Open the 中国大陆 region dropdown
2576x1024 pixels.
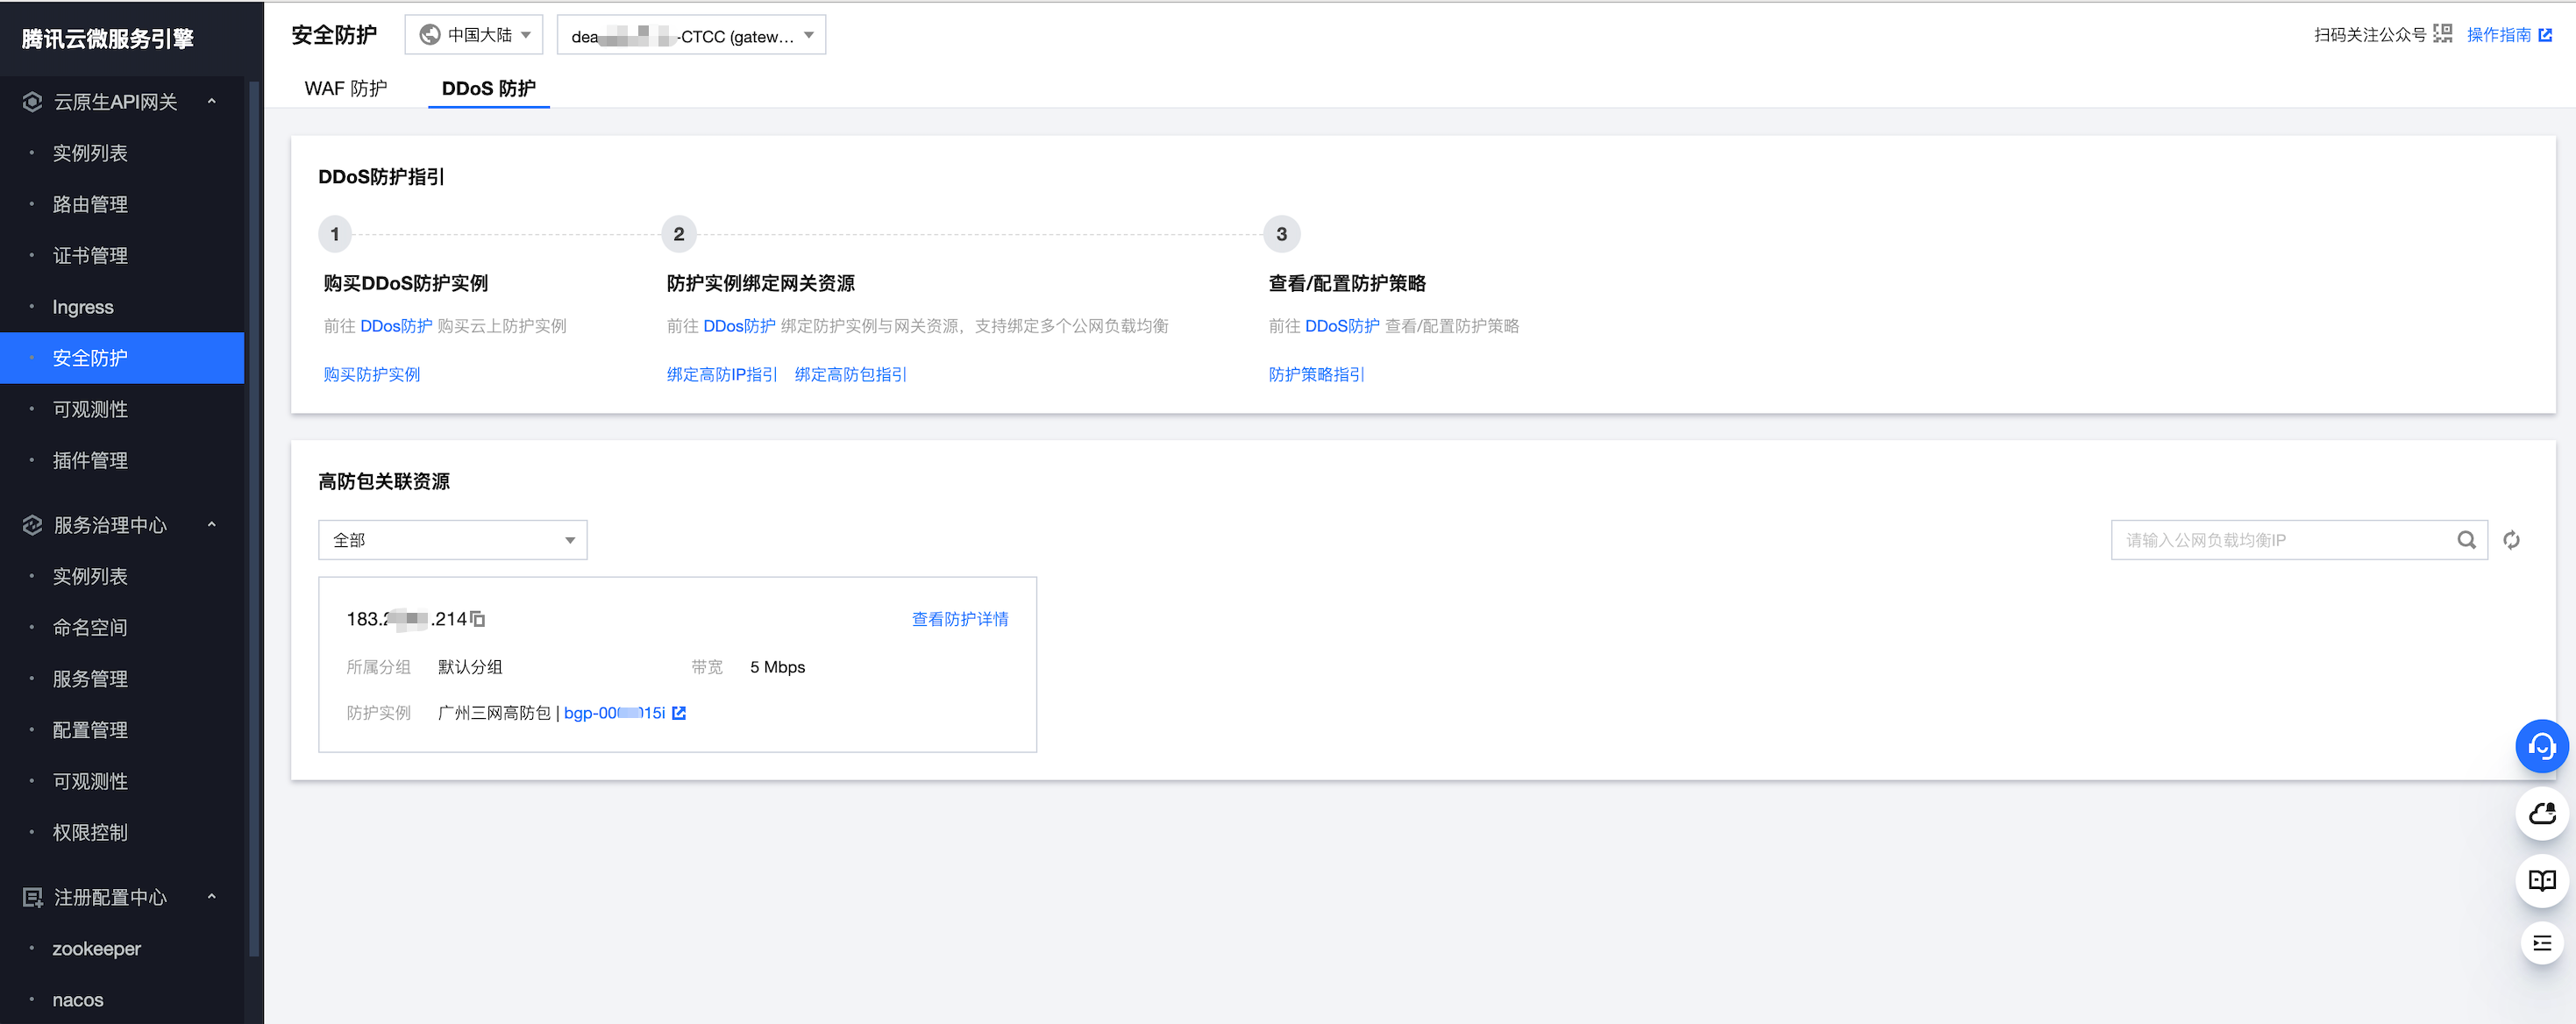pos(474,35)
